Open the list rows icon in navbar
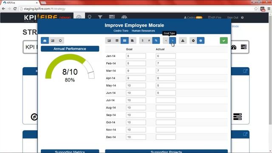Viewport: 272px width, 153px height. tap(112, 17)
